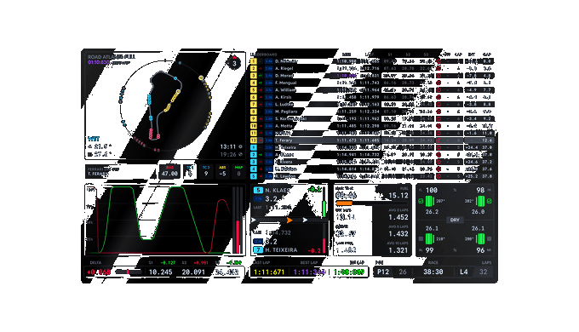Click the gear indicator showing 3

coord(234,63)
